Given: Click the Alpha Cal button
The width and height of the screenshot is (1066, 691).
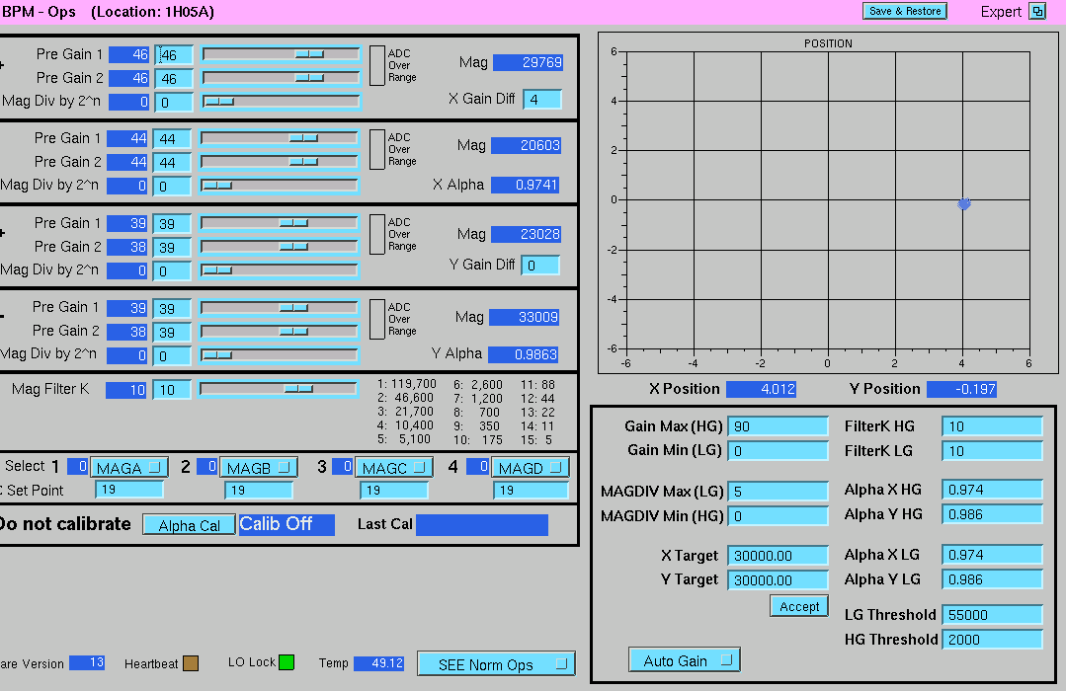Looking at the screenshot, I should click(189, 525).
